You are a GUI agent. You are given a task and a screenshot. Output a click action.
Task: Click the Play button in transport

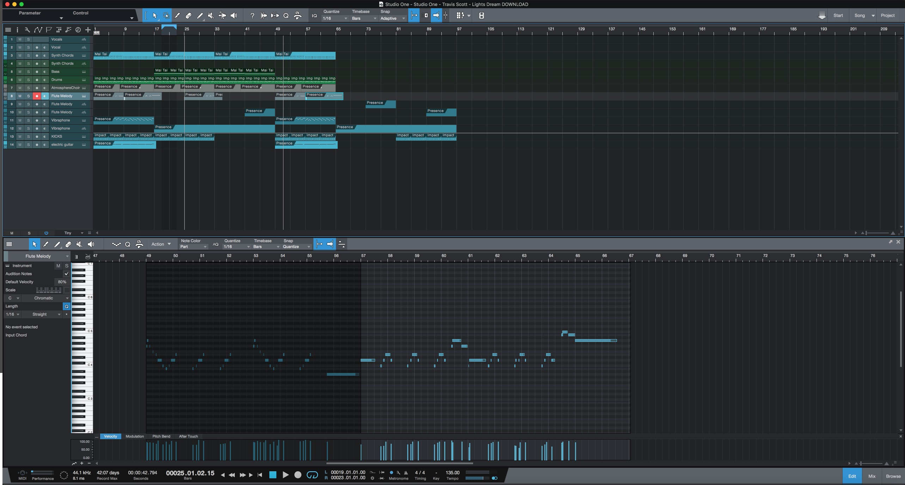[286, 475]
